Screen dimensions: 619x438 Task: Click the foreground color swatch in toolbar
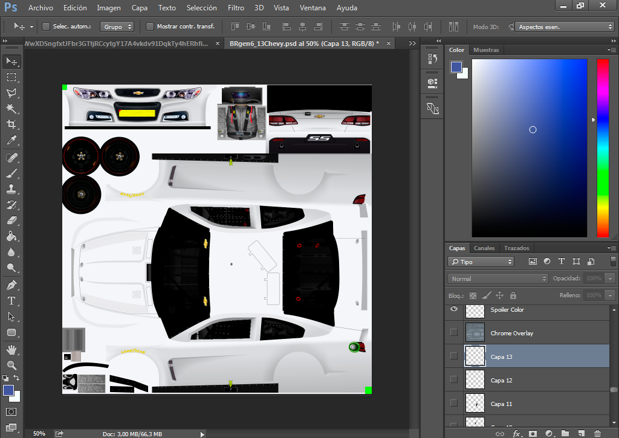(x=8, y=390)
